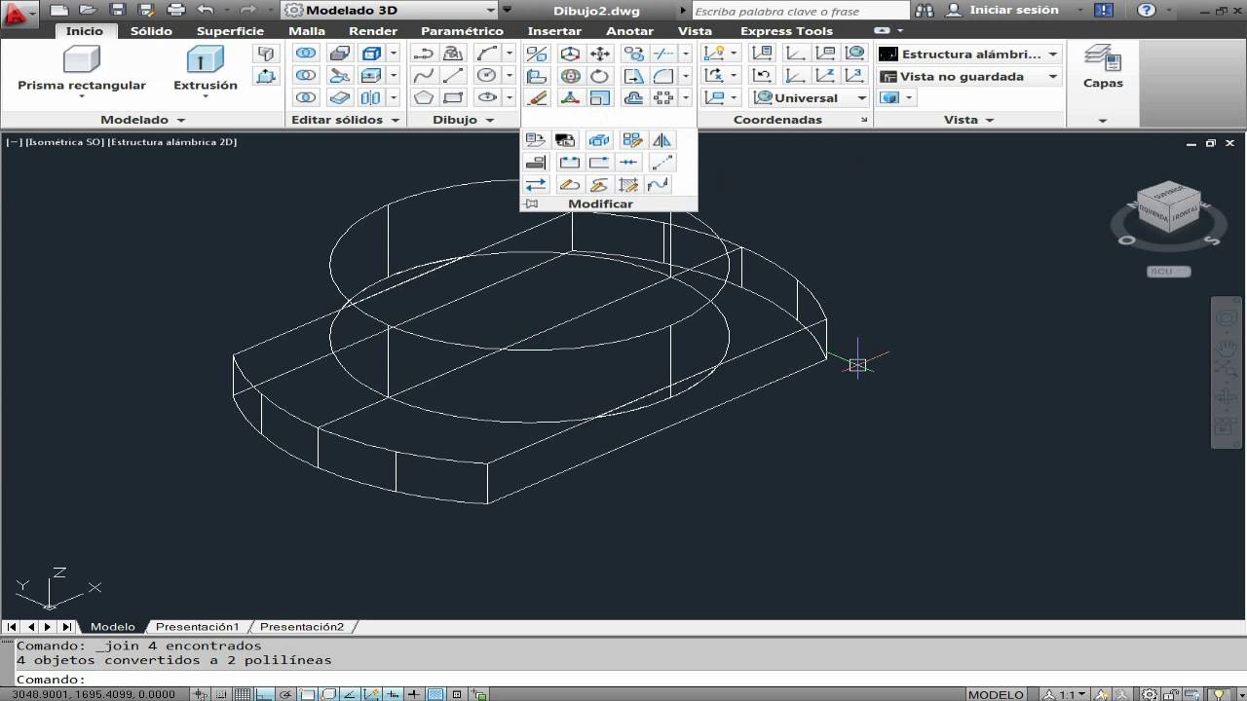Click the Move tool in Modificar panel
This screenshot has width=1247, height=701.
[x=600, y=54]
